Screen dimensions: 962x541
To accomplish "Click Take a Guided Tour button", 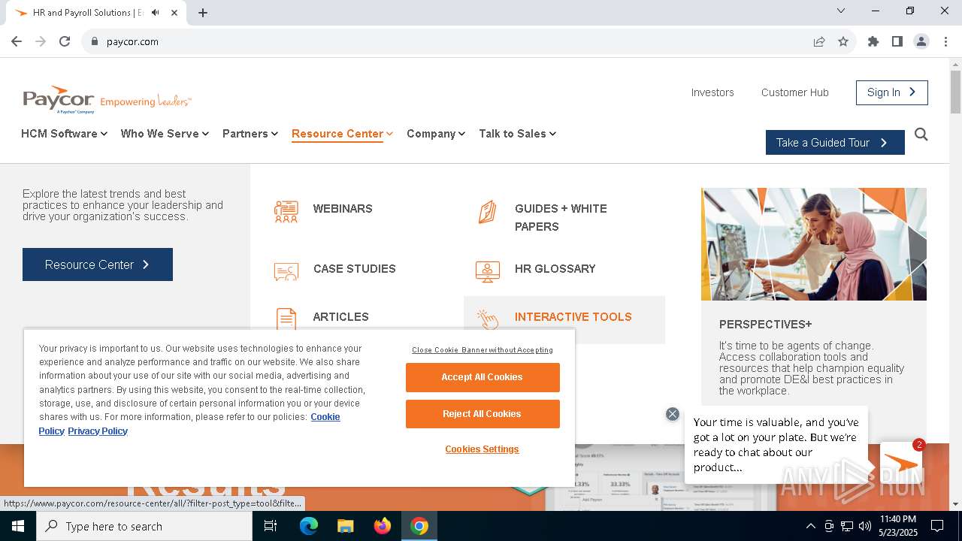I will 835,143.
